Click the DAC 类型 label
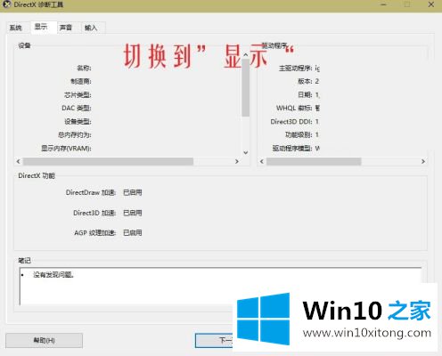This screenshot has height=356, width=442. pos(77,108)
